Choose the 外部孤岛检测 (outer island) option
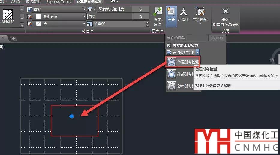280x155 pixels. [x=183, y=74]
